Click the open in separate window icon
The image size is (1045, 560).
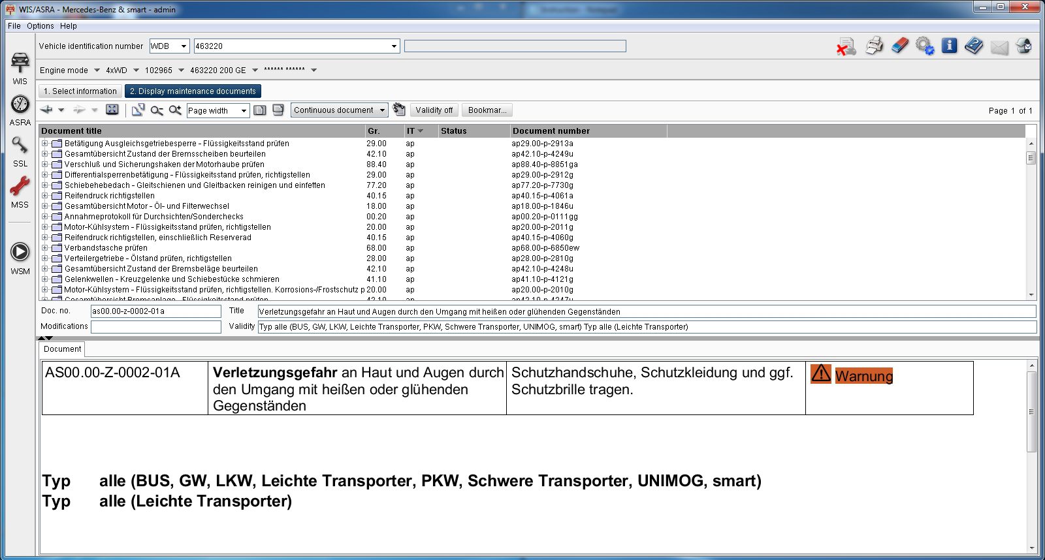(x=138, y=110)
